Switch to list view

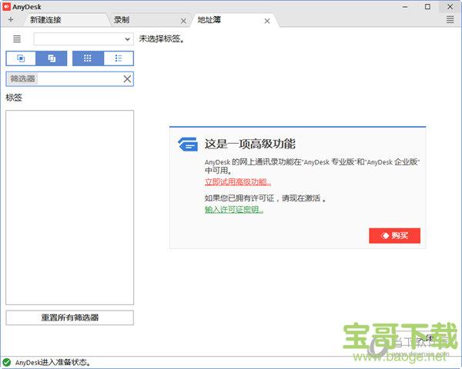click(119, 58)
